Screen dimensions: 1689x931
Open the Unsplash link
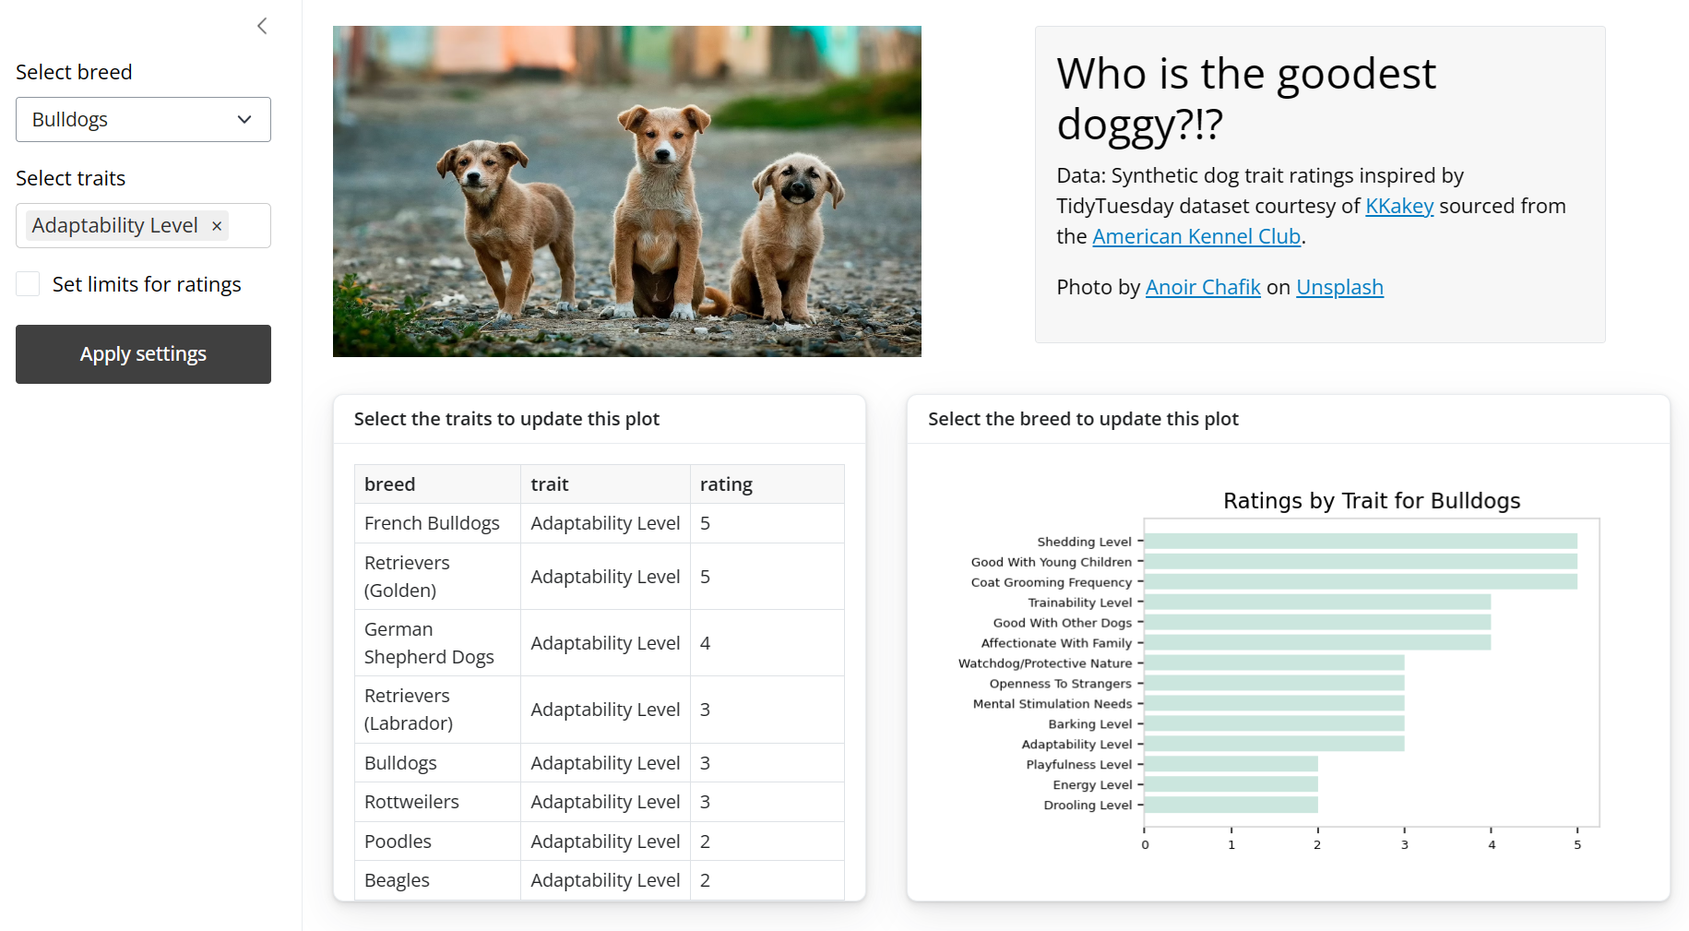(x=1338, y=287)
